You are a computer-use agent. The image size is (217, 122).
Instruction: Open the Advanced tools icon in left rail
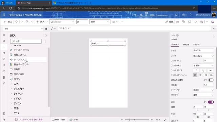(4, 77)
